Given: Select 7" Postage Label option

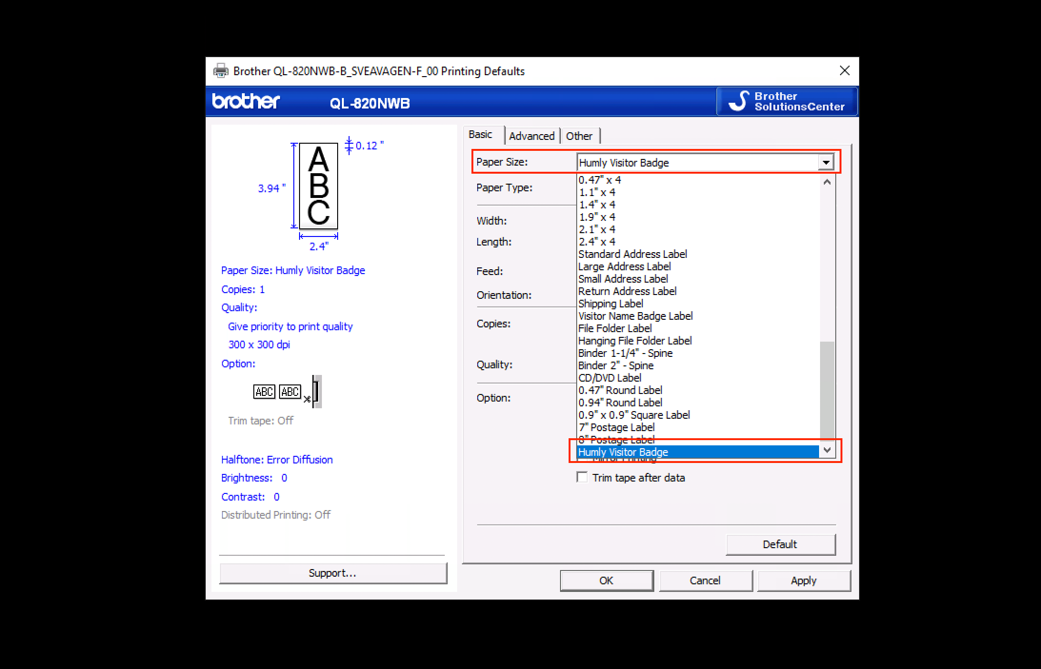Looking at the screenshot, I should [x=699, y=427].
